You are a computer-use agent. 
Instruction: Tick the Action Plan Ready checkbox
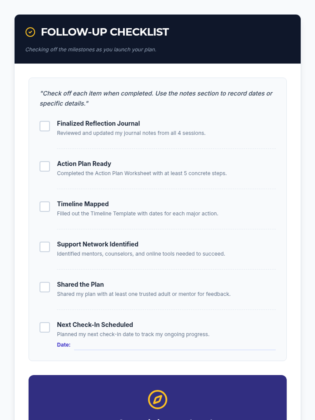[45, 166]
